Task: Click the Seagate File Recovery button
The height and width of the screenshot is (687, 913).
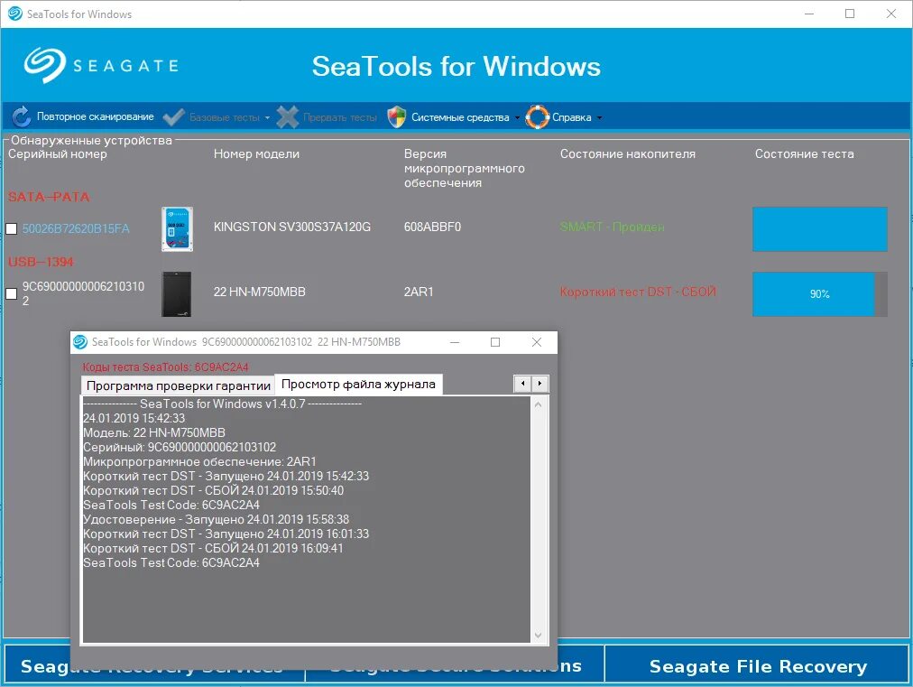Action: (758, 665)
